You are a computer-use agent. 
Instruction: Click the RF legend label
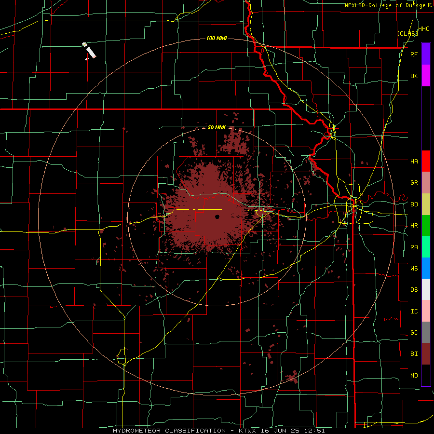tap(414, 54)
